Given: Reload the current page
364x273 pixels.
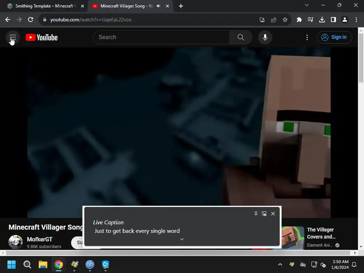Looking at the screenshot, I should click(31, 20).
